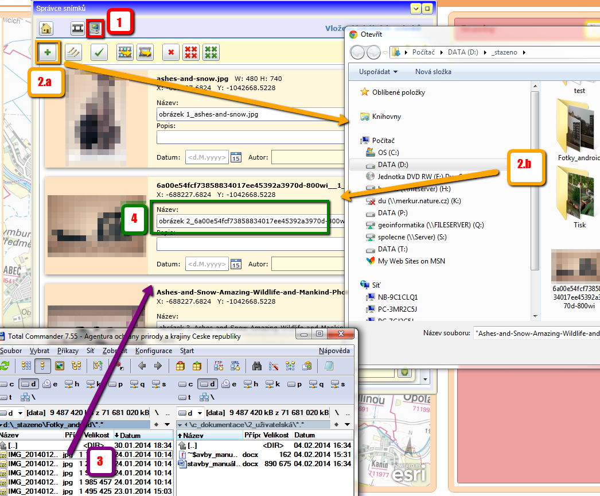Click the pack files icon in Total Commander
The width and height of the screenshot is (600, 496).
tap(180, 366)
